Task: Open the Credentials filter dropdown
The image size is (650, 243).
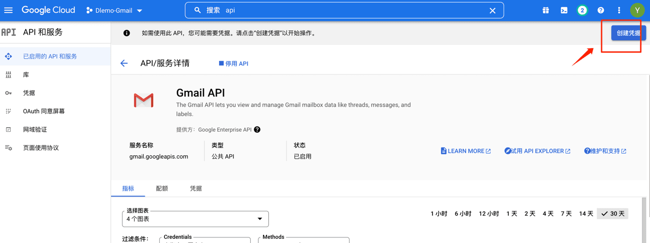Action: click(205, 240)
